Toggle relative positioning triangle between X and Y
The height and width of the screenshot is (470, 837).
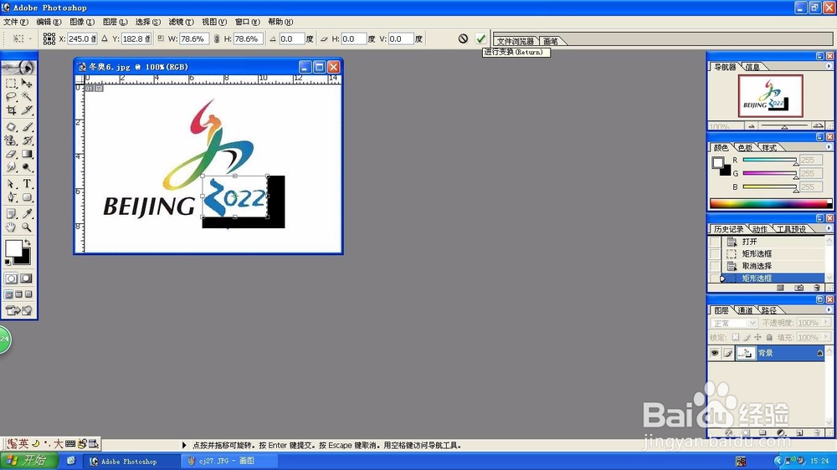point(105,38)
